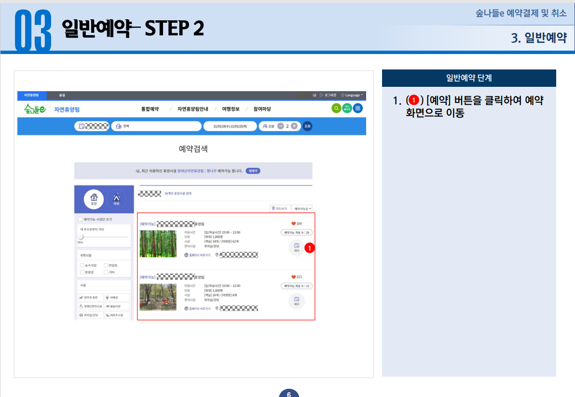Image resolution: width=575 pixels, height=397 pixels.
Task: Click the 숲나들e logo
Action: point(35,109)
